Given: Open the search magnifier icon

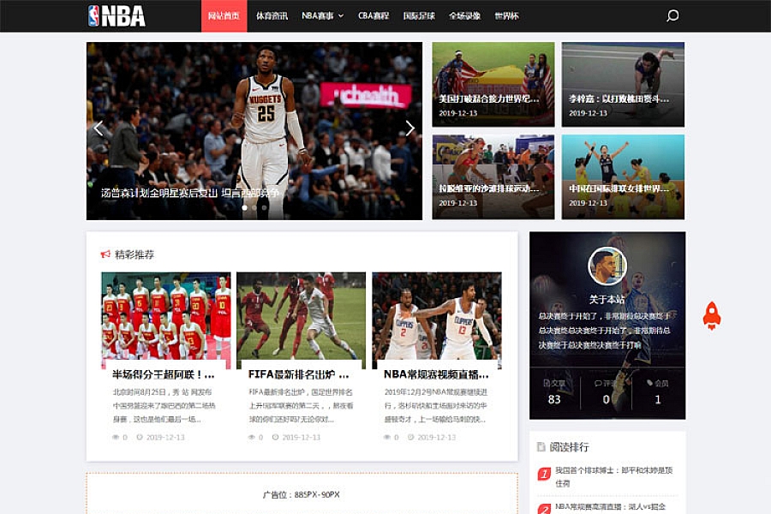Looking at the screenshot, I should [x=672, y=15].
